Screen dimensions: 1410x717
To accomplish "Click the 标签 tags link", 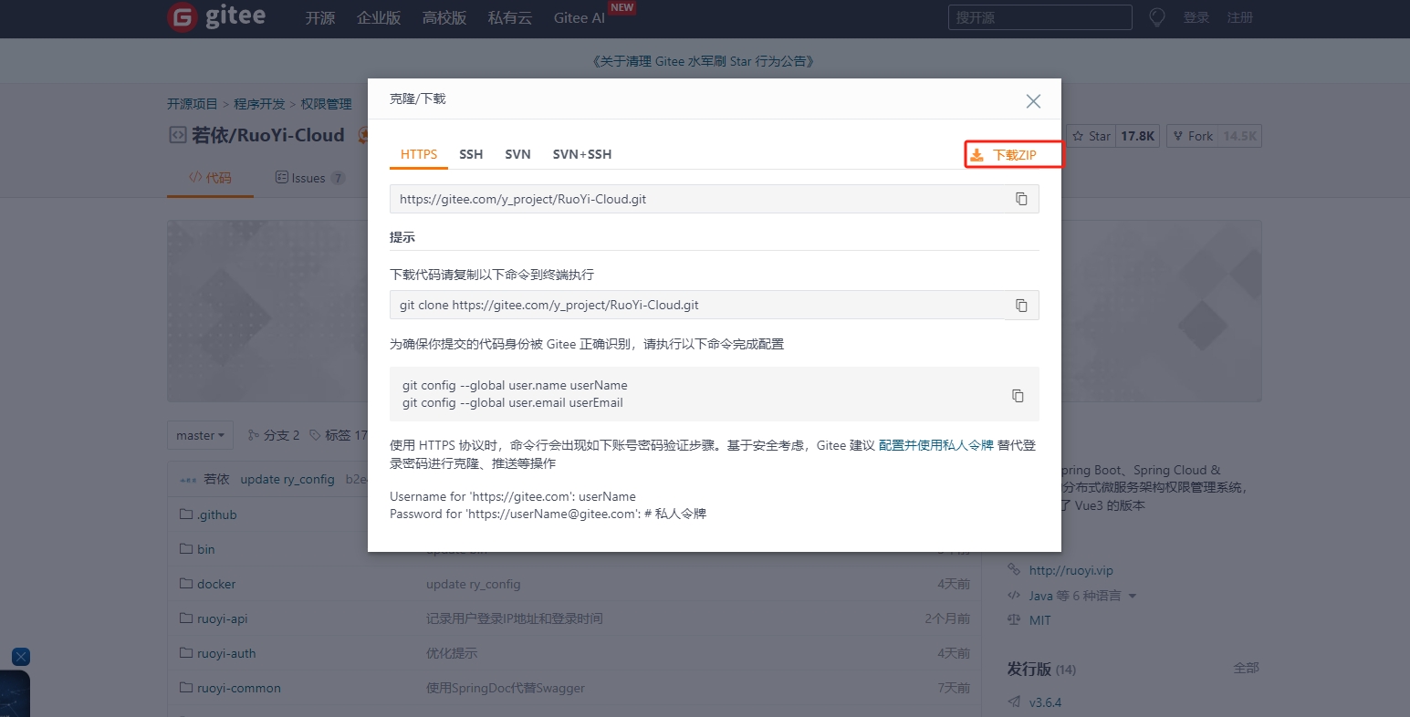I will 338,435.
